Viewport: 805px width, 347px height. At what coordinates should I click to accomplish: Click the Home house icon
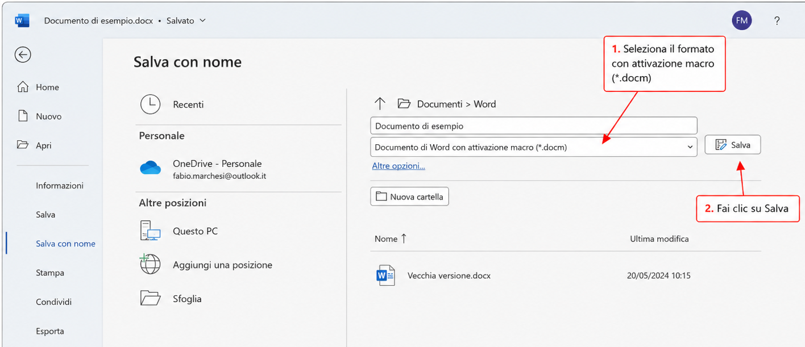pyautogui.click(x=23, y=87)
